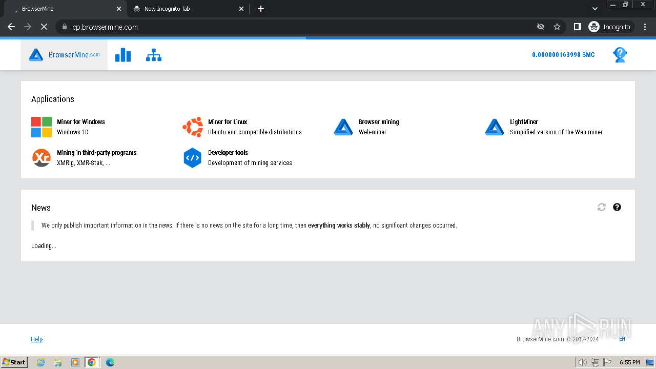This screenshot has height=369, width=656.
Task: Click the BrowserMine.com copyright text
Action: pos(558,339)
